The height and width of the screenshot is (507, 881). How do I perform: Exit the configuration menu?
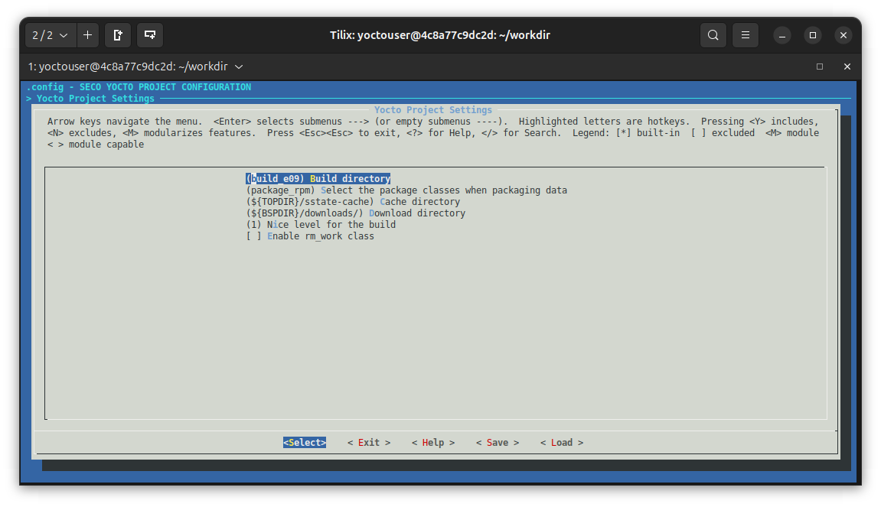[x=368, y=442]
